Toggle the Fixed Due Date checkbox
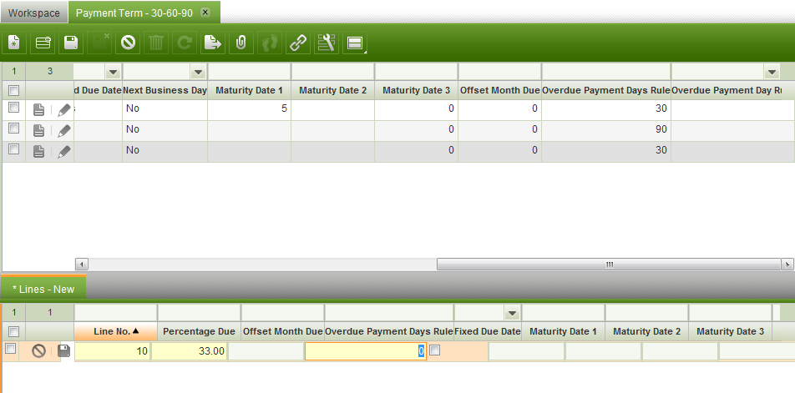Image resolution: width=795 pixels, height=393 pixels. point(434,350)
